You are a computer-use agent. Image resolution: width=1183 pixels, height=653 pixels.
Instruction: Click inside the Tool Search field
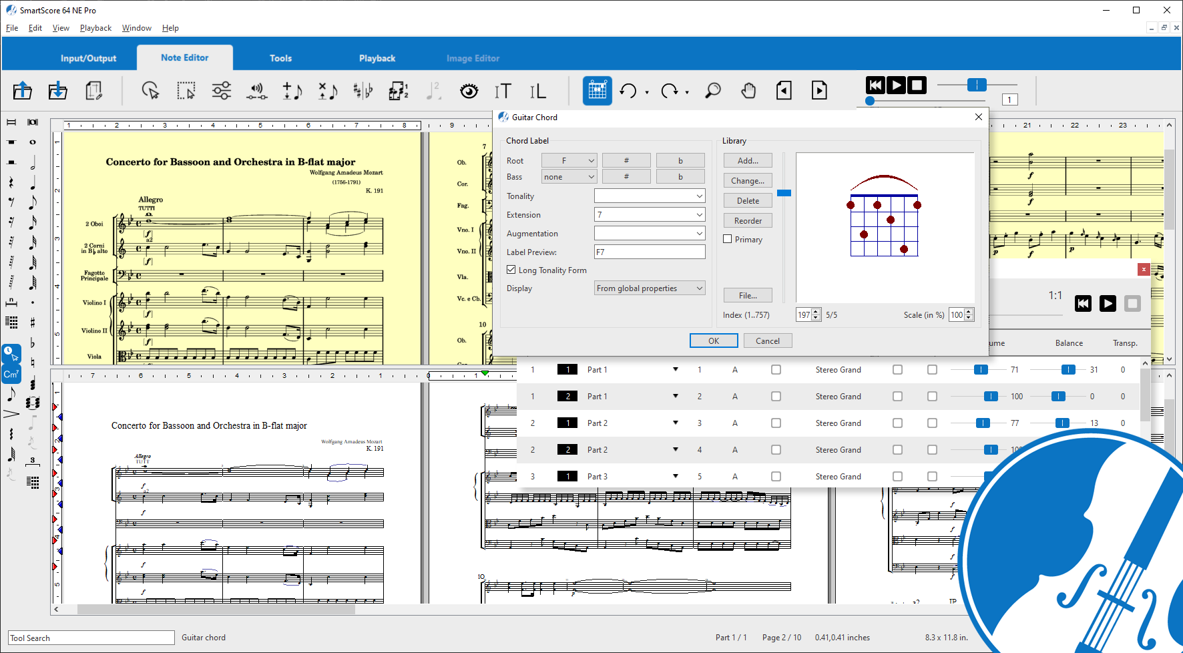coord(90,637)
